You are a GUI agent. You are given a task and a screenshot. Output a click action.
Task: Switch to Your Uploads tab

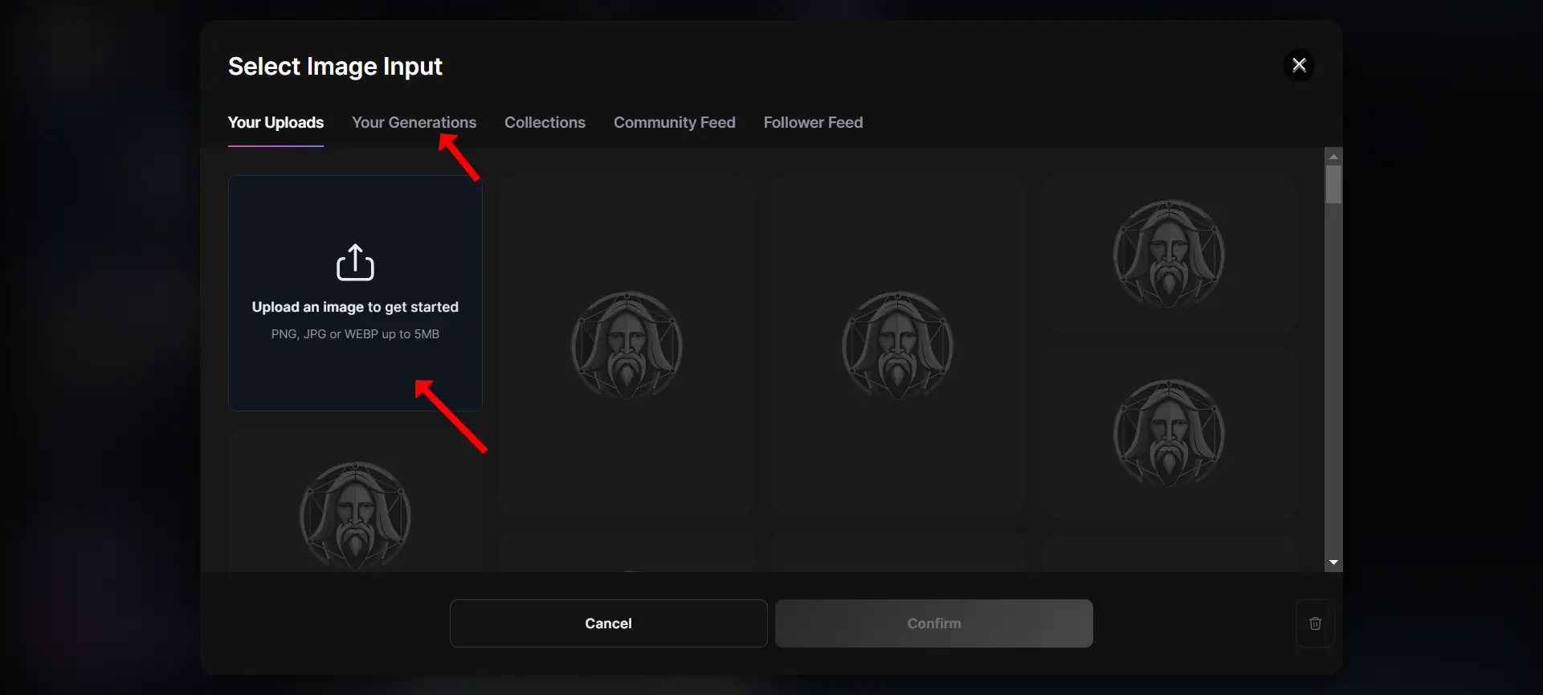(276, 122)
